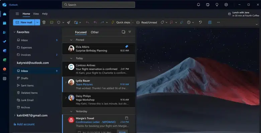Open the Move to dropdown arrow
The height and width of the screenshot is (133, 261).
click(x=80, y=22)
